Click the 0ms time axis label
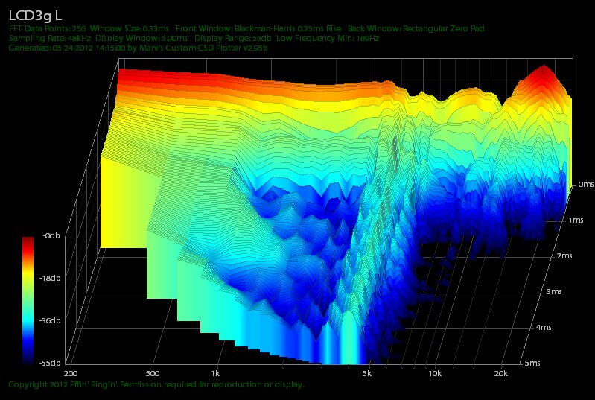Image resolution: width=595 pixels, height=400 pixels. (585, 185)
